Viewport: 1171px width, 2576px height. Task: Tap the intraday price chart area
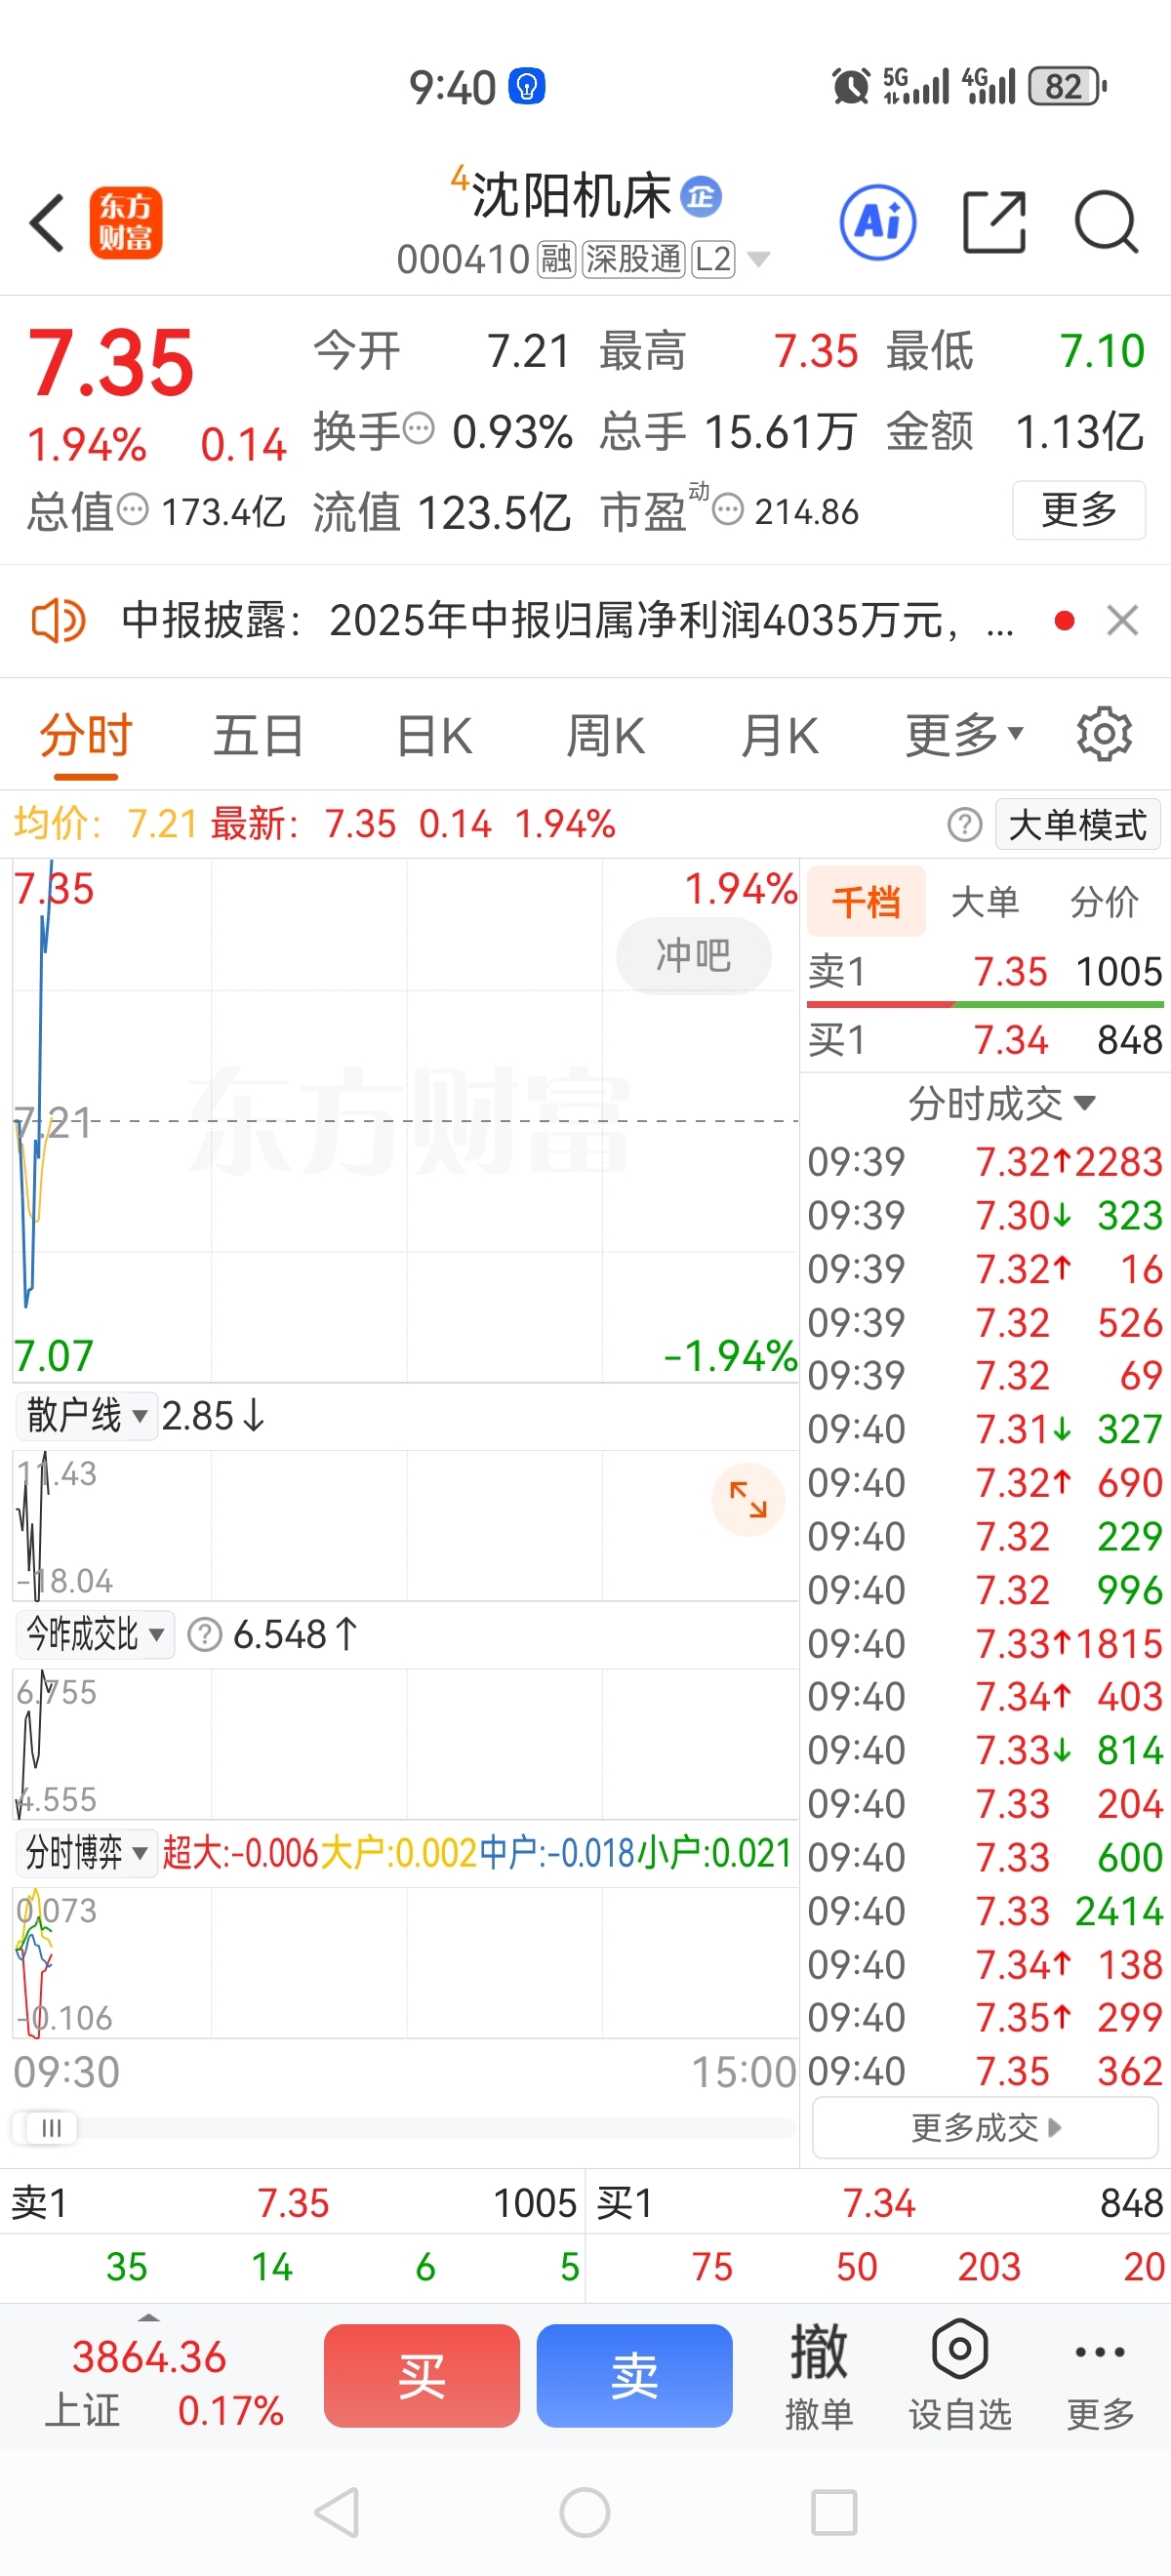click(405, 1120)
